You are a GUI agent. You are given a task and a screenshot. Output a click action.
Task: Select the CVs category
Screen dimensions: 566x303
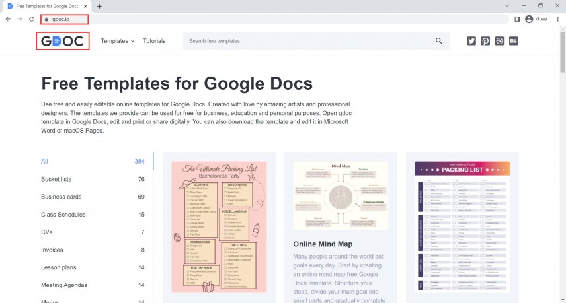[x=46, y=232]
